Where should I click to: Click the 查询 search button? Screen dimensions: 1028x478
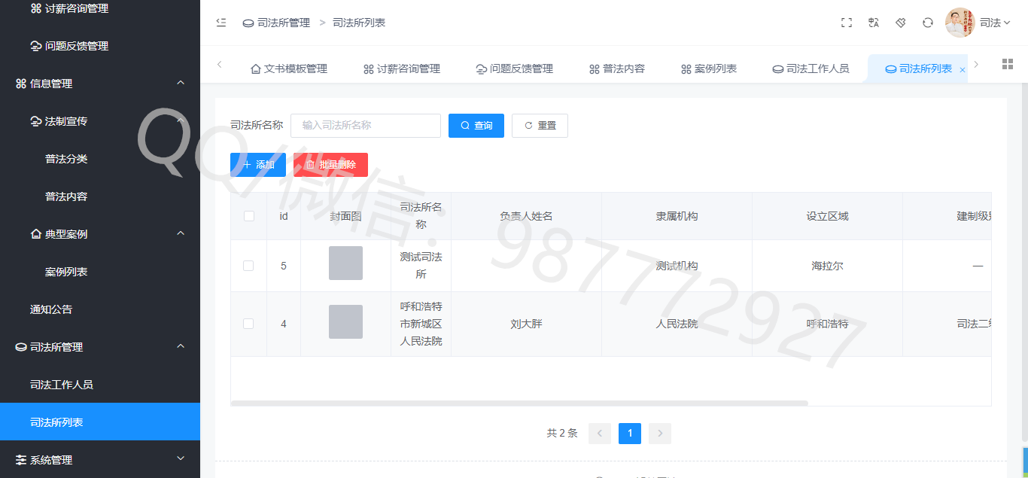pyautogui.click(x=476, y=126)
